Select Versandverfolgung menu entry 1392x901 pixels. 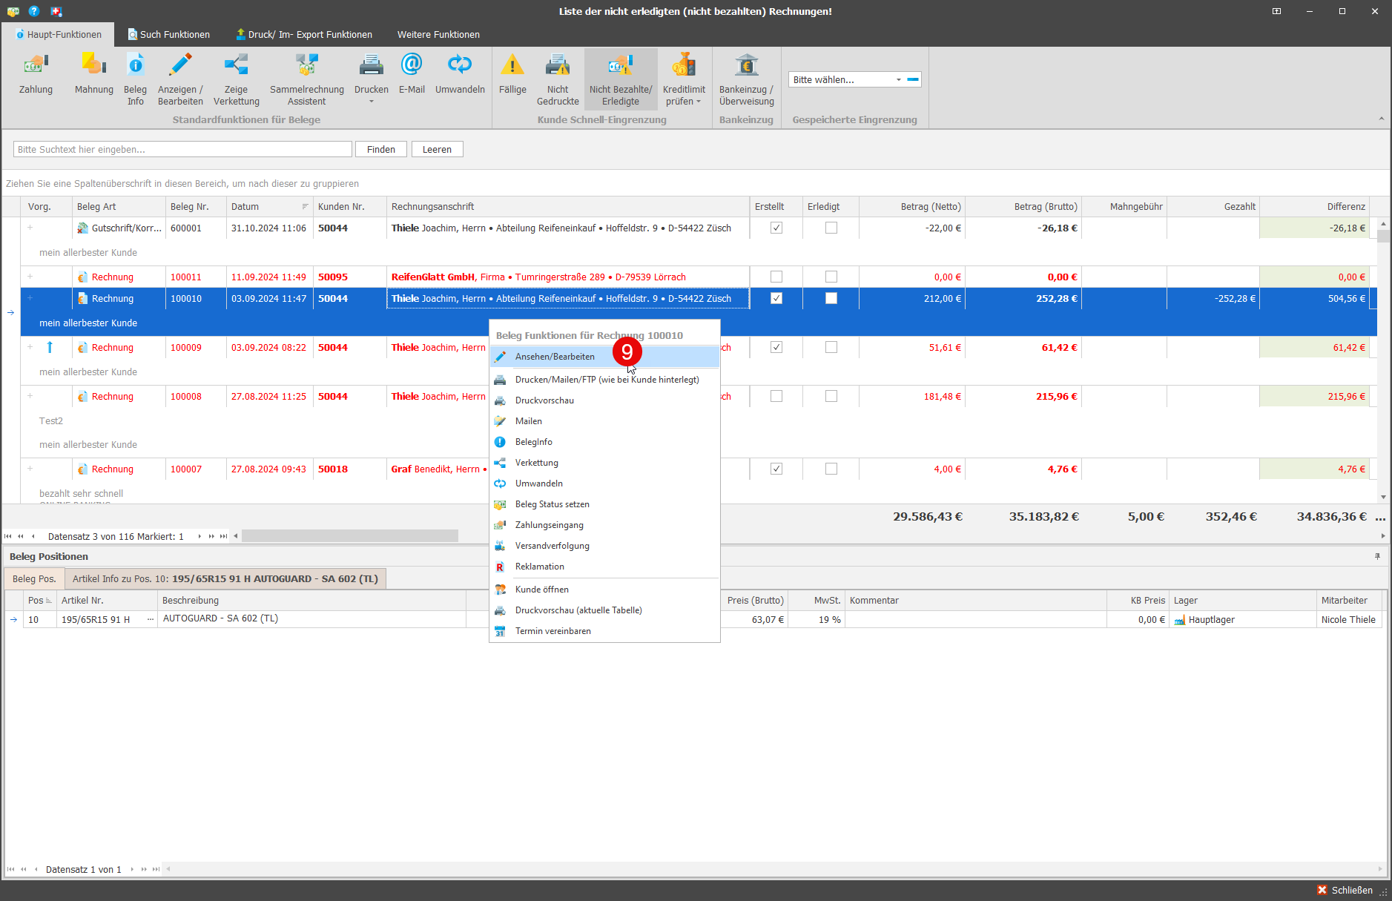pyautogui.click(x=604, y=546)
